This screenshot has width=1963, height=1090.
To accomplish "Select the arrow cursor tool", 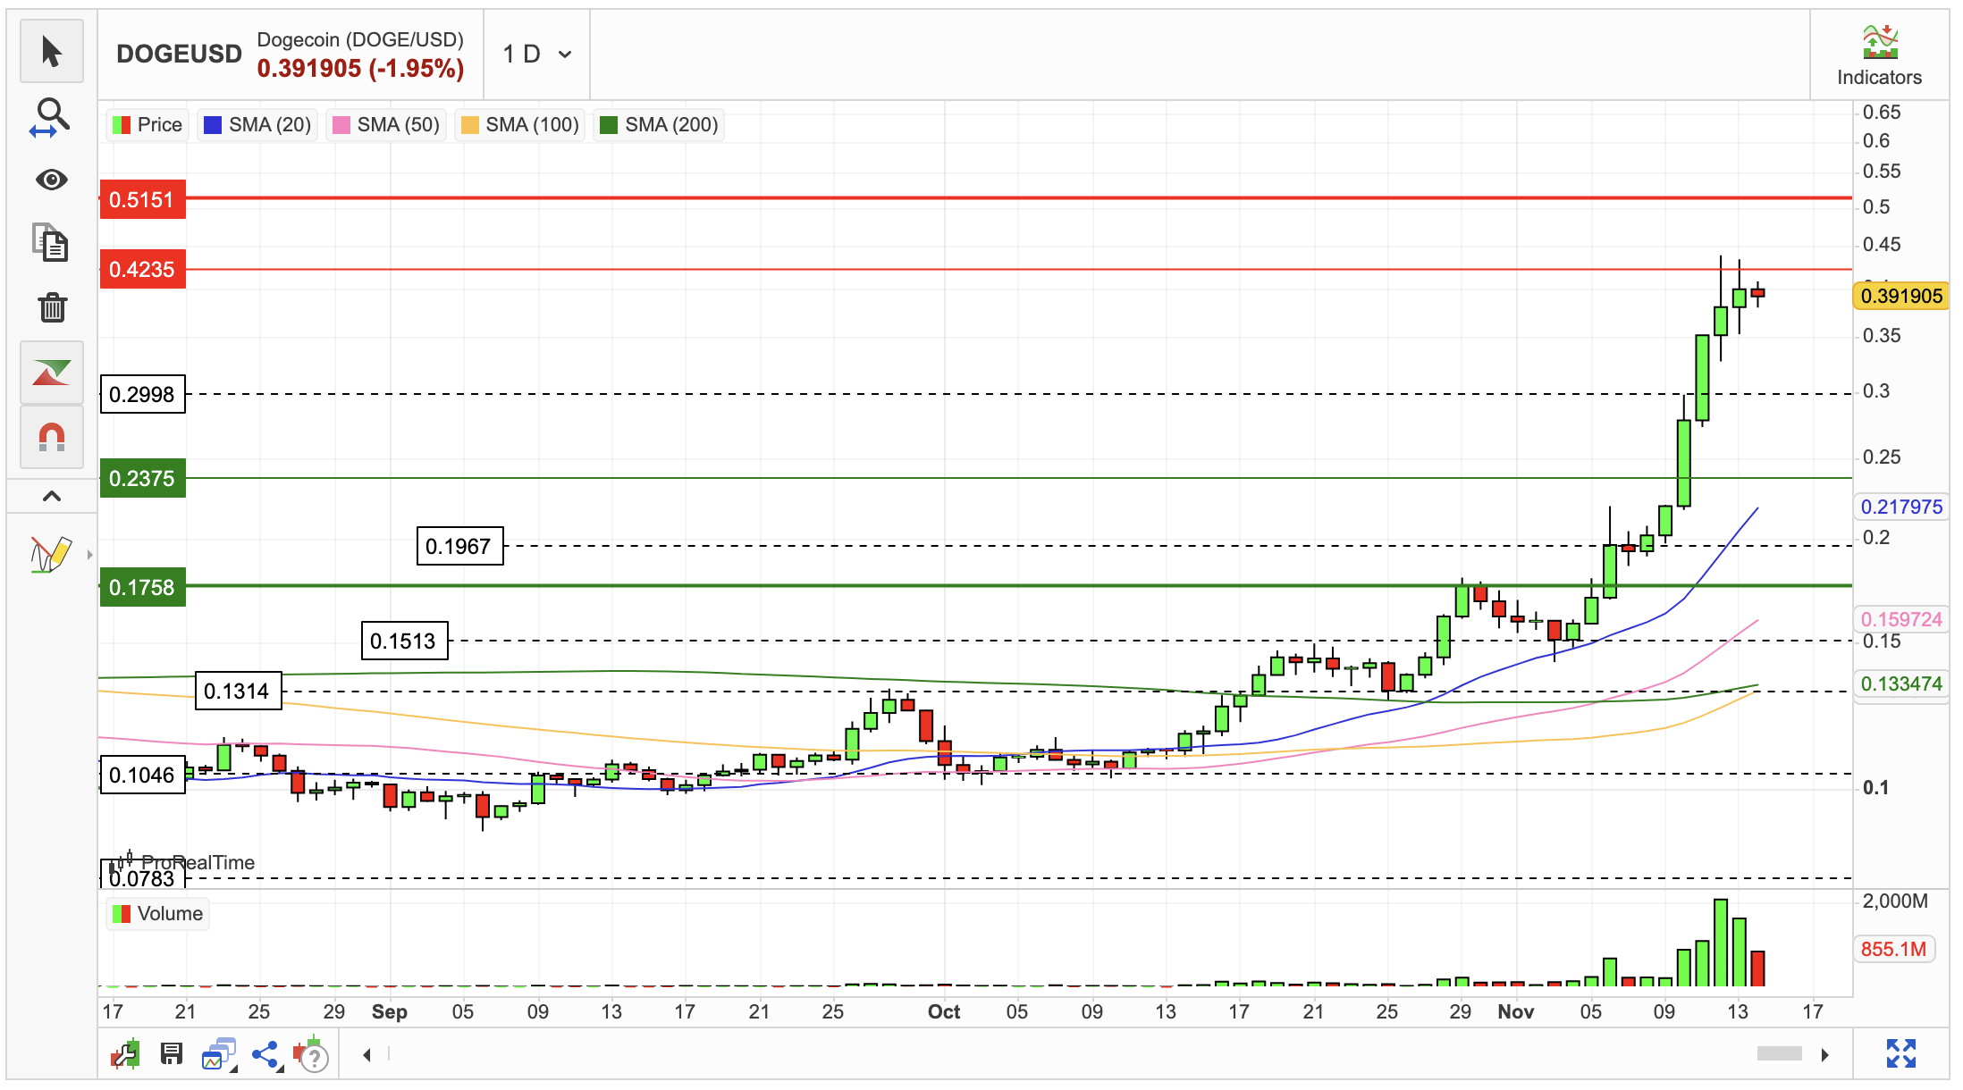I will 52,51.
